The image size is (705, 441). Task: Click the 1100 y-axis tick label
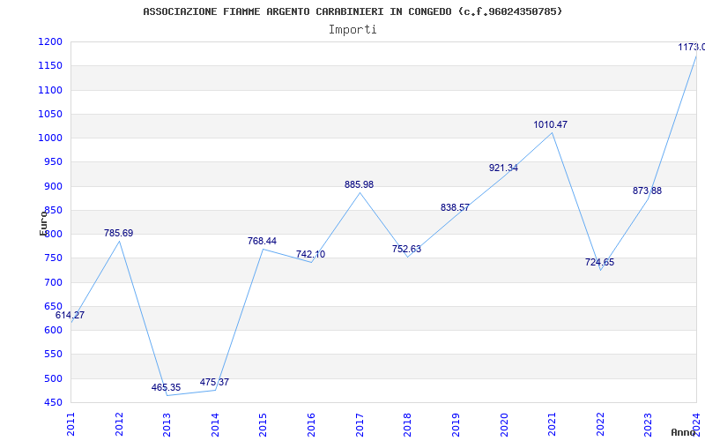point(50,90)
